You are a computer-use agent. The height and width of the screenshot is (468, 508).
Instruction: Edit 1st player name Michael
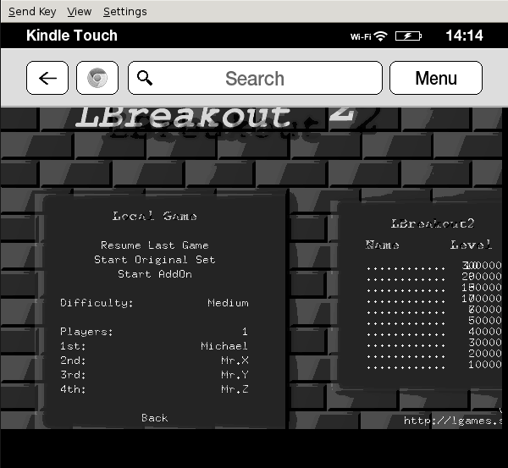coord(224,346)
